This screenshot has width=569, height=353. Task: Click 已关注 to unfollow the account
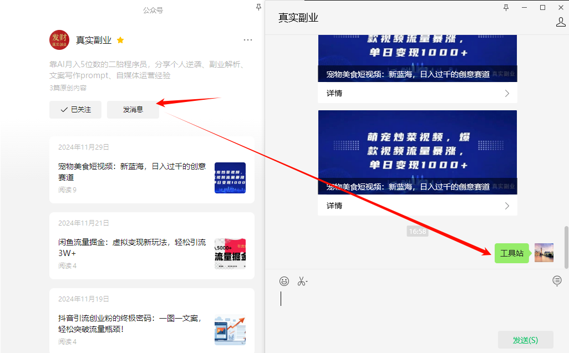tap(75, 110)
